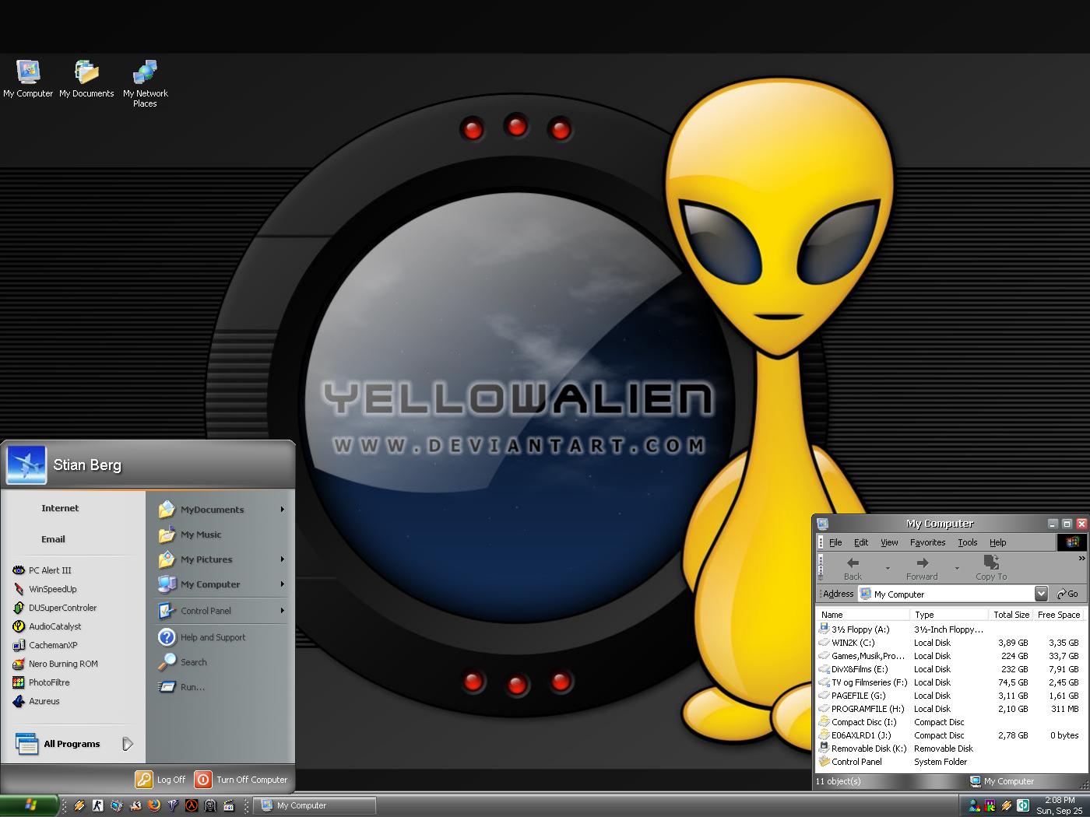This screenshot has width=1090, height=817.
Task: Expand All Programs in Start menu
Action: [x=74, y=744]
